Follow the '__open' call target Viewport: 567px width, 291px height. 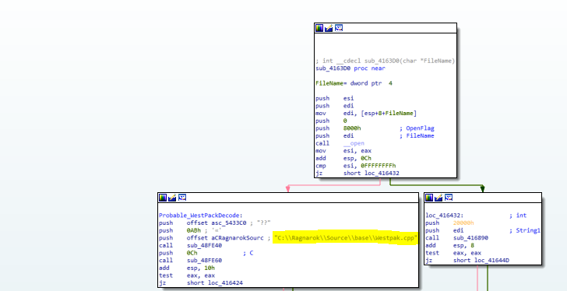(354, 143)
